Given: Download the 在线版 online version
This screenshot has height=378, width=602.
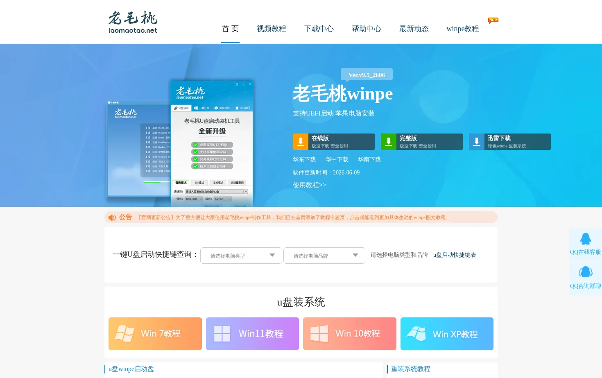Looking at the screenshot, I should [334, 142].
